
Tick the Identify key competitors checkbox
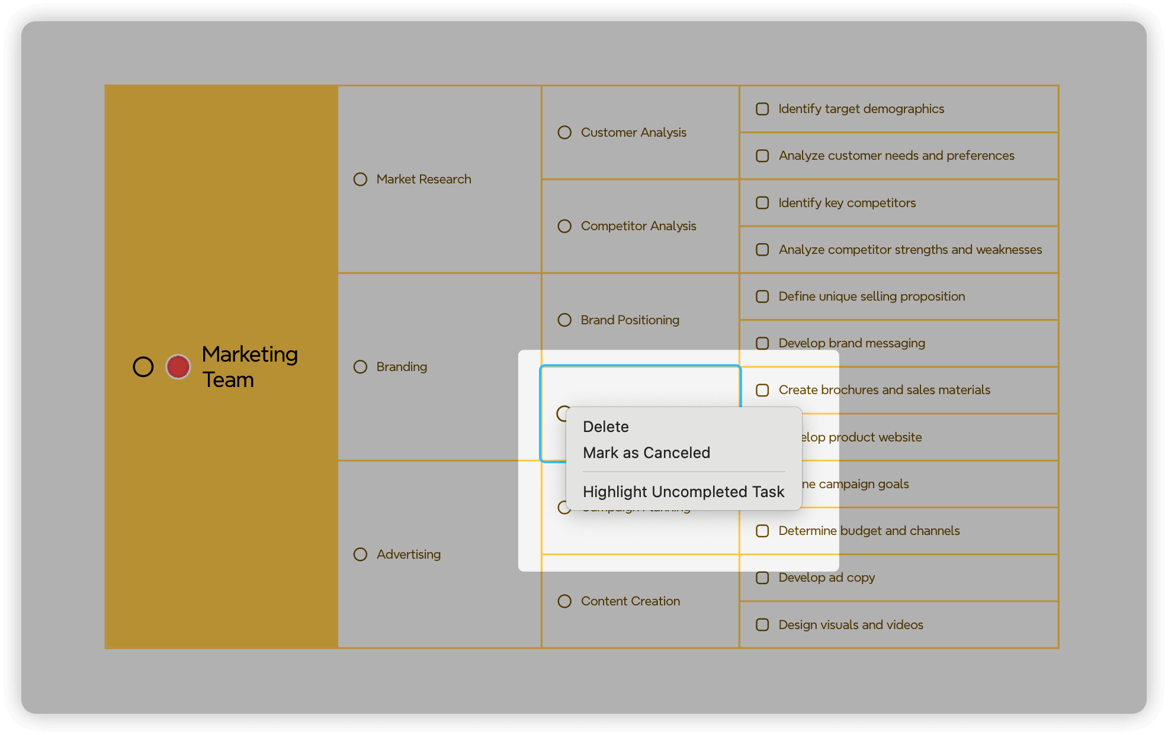pos(762,203)
